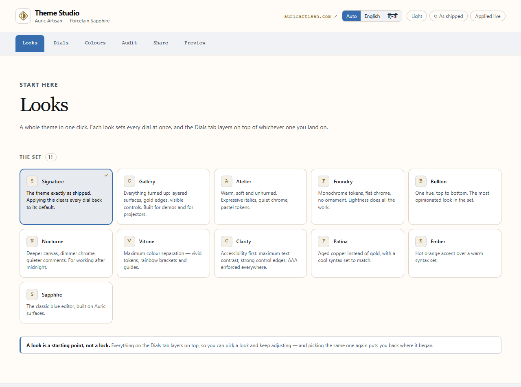Click the checkmark on the Signature card

[x=106, y=175]
